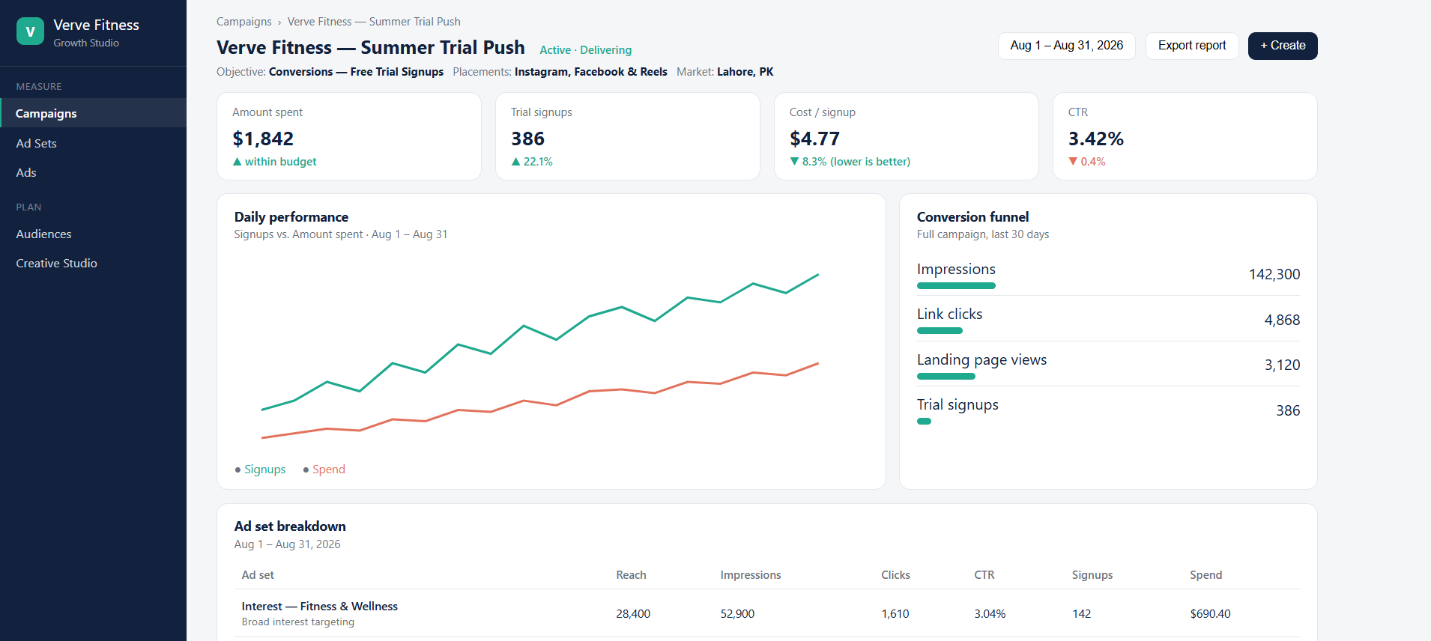Click the $690.40 spend cell
Image resolution: width=1431 pixels, height=641 pixels.
(x=1210, y=614)
